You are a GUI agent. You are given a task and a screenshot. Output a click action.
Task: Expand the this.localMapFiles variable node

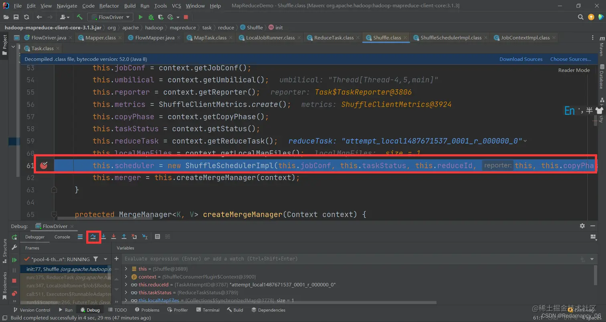click(x=126, y=300)
